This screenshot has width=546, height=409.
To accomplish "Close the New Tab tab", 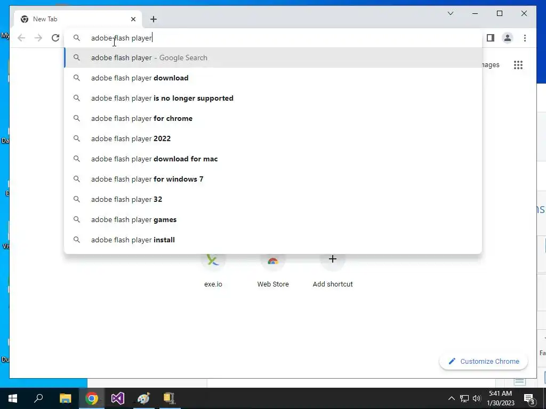I will coord(133,19).
